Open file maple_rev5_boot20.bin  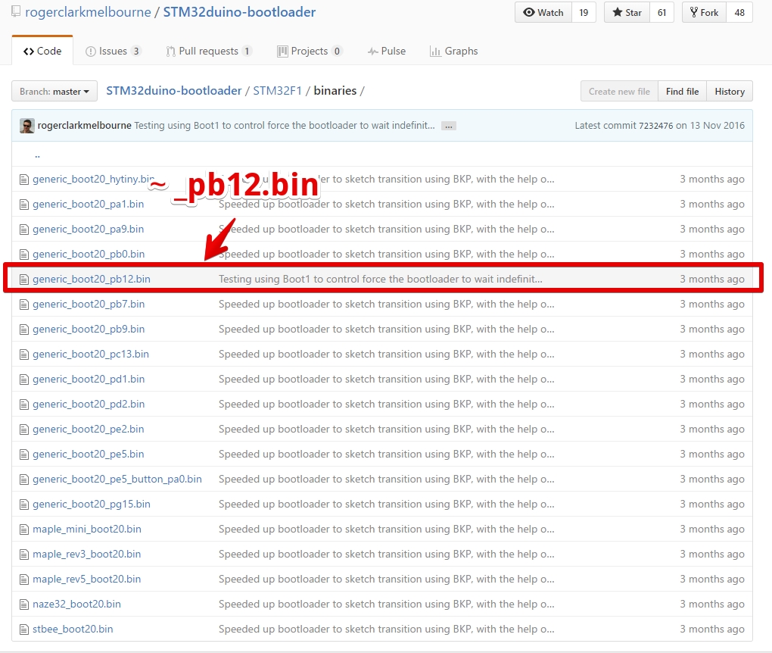click(x=86, y=579)
